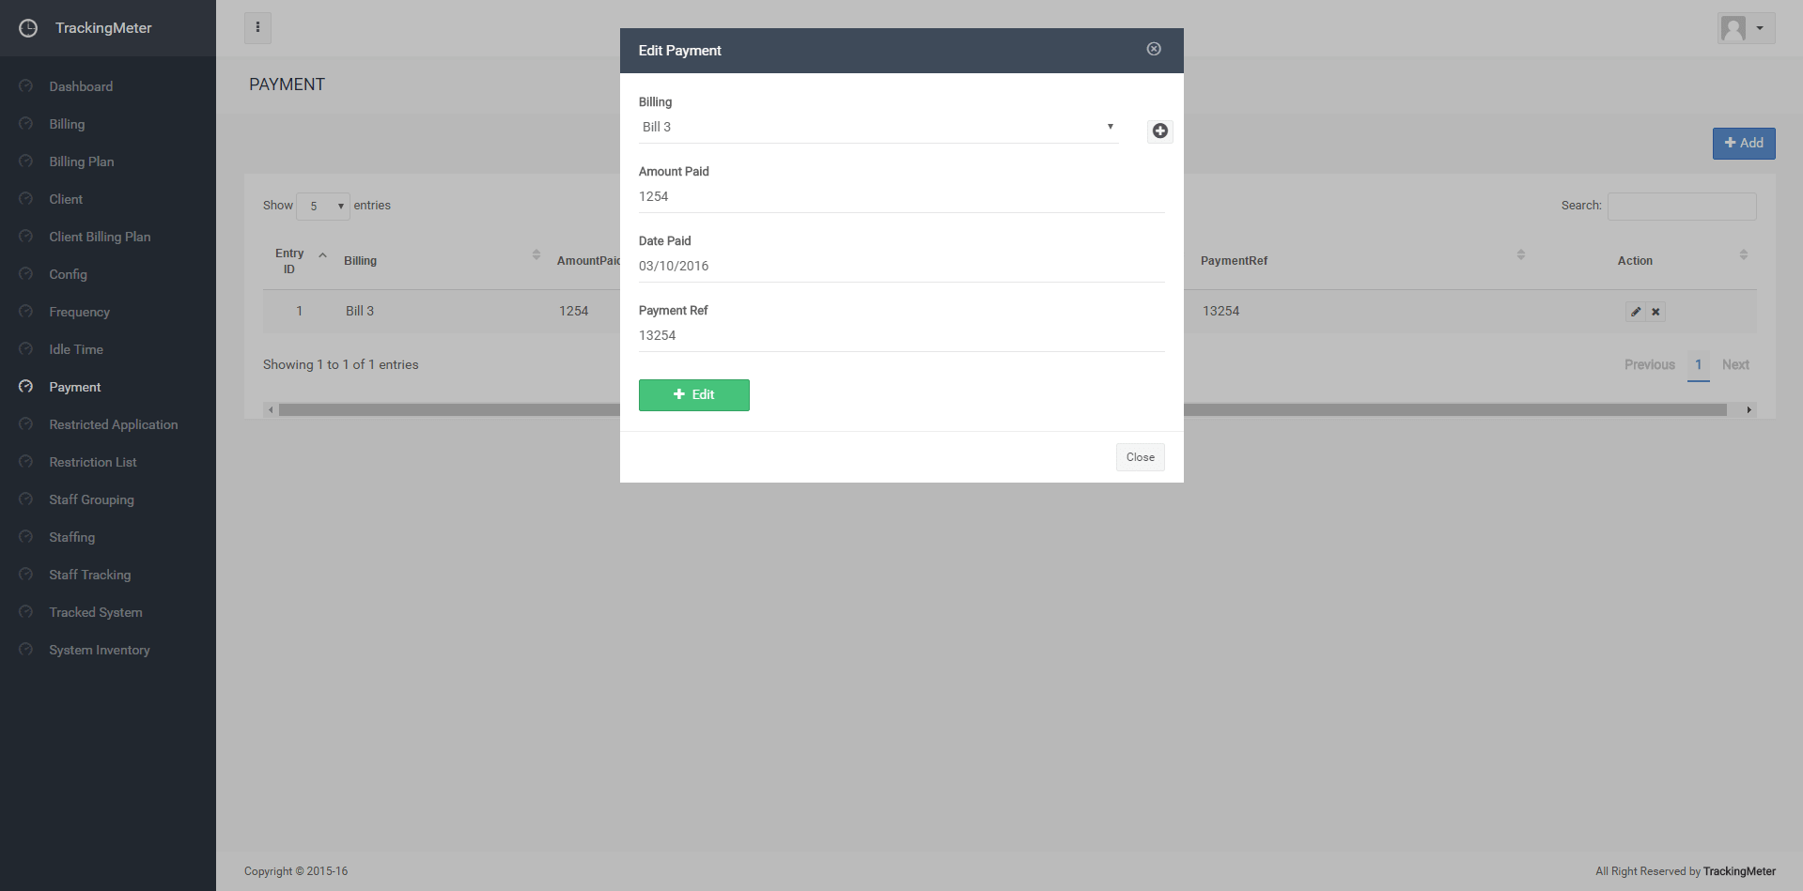Expand the Billing select dropdown showing Bill 3

coord(878,127)
